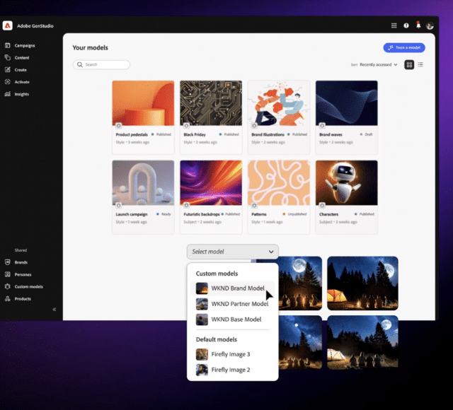453x410 pixels.
Task: Click the Patterns Unpublished status
Action: pos(294,214)
